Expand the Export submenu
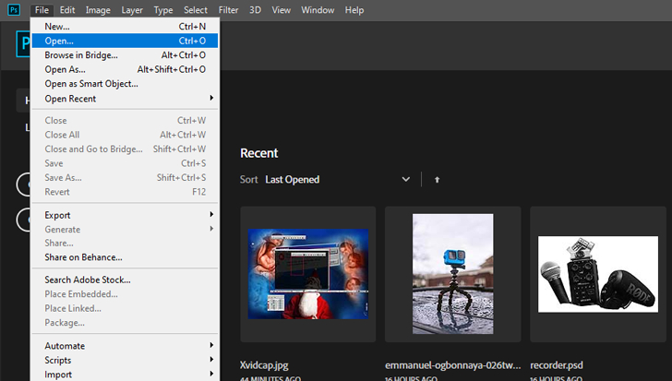Image resolution: width=672 pixels, height=381 pixels. click(x=126, y=215)
